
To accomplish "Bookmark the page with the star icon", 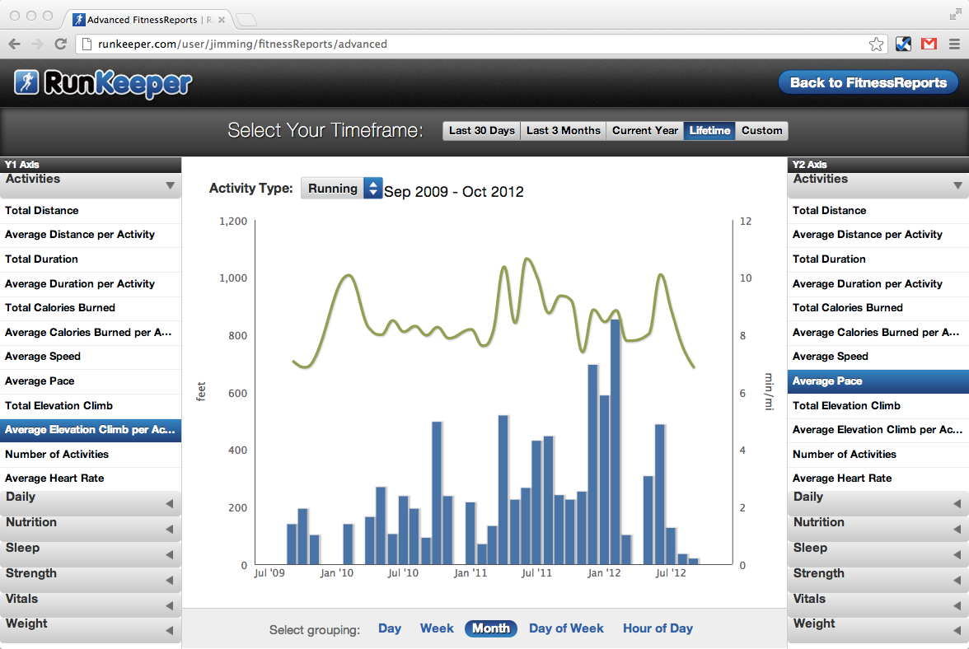I will (x=876, y=44).
